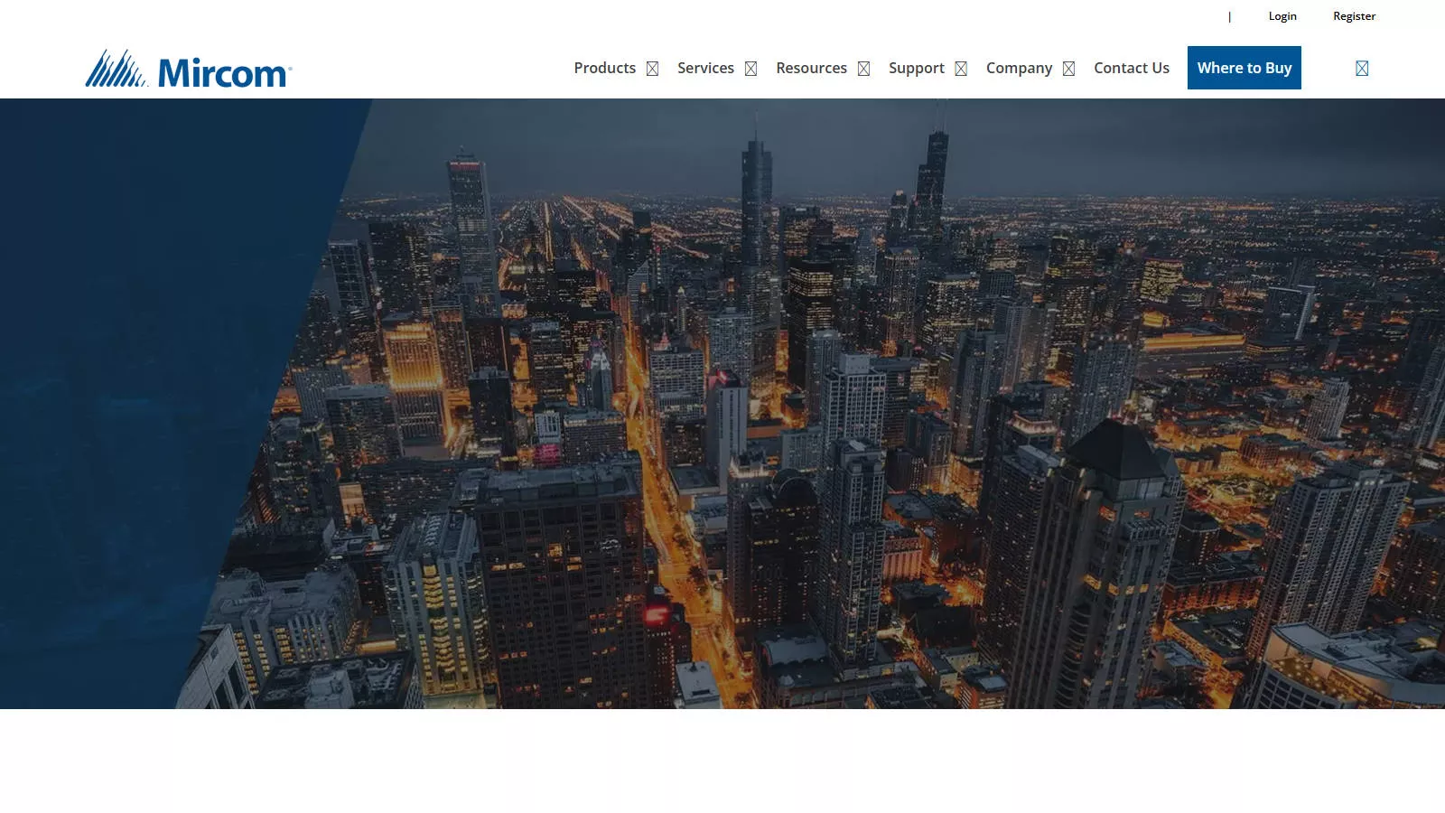Expand the Support dropdown arrow
1445x813 pixels.
point(961,69)
